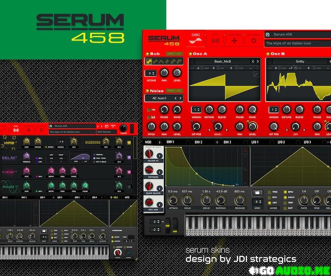Switch to MATRIX tab in OSC window
Screen dimensions: 331x276
point(234,38)
